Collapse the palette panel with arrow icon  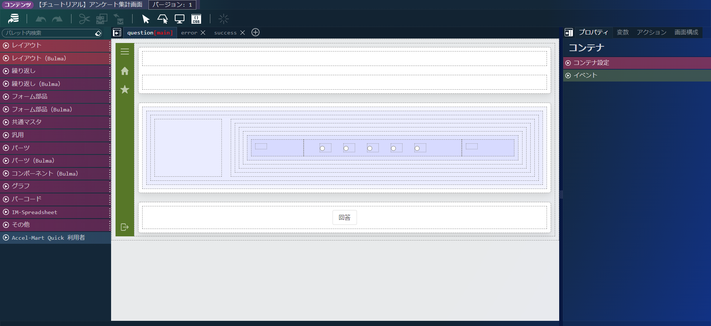coord(117,33)
